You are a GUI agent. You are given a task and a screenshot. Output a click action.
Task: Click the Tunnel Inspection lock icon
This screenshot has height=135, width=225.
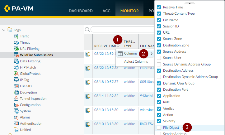click(16, 99)
